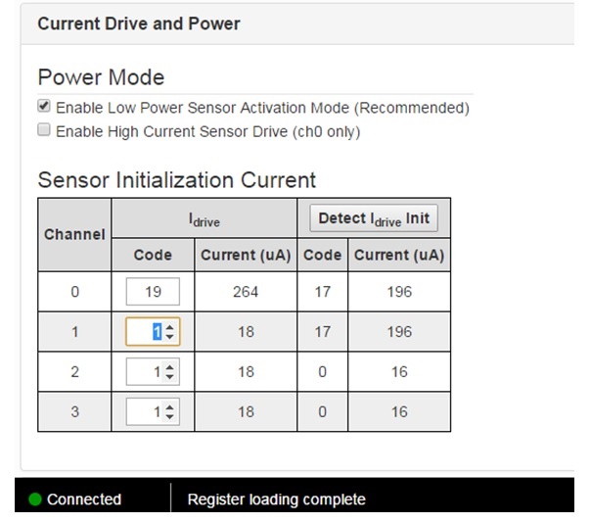Click the Register loading complete status text
591x523 pixels.
pos(276,499)
